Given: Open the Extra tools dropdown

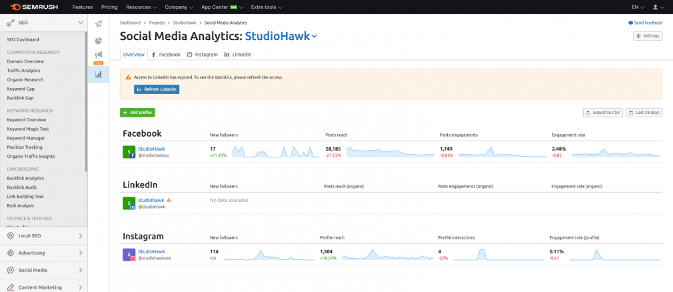Looking at the screenshot, I should (267, 7).
